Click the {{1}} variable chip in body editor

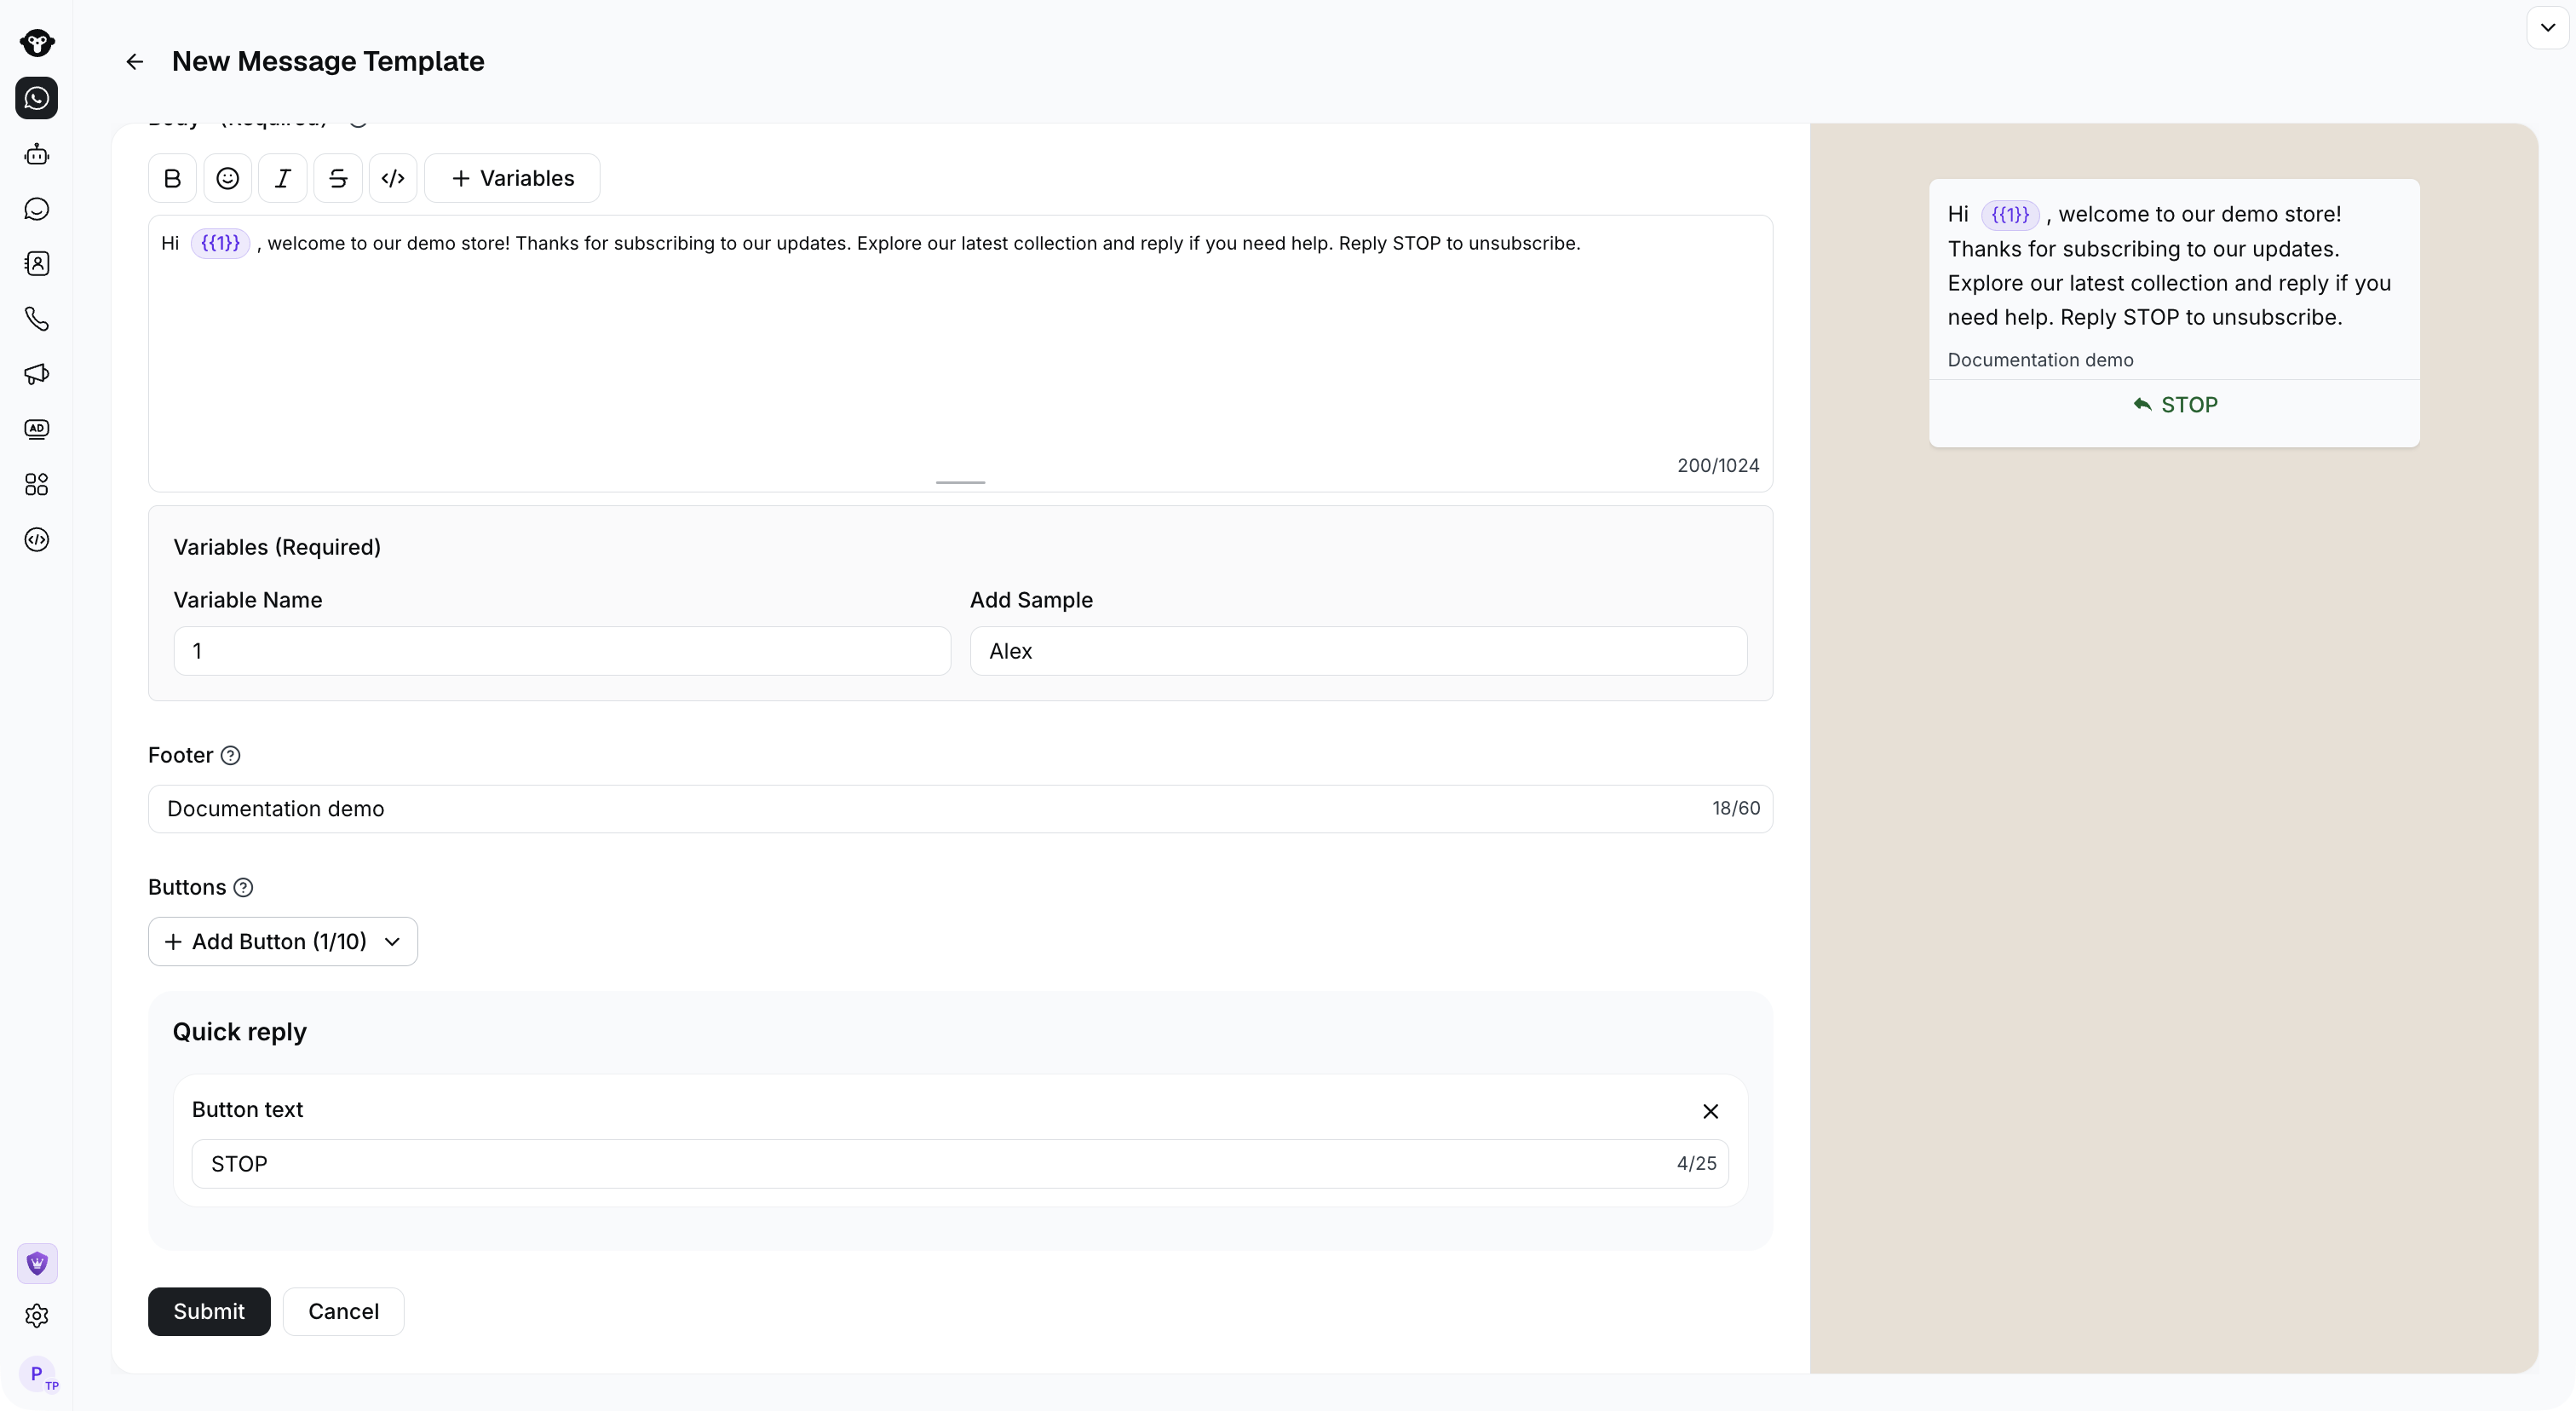tap(220, 243)
